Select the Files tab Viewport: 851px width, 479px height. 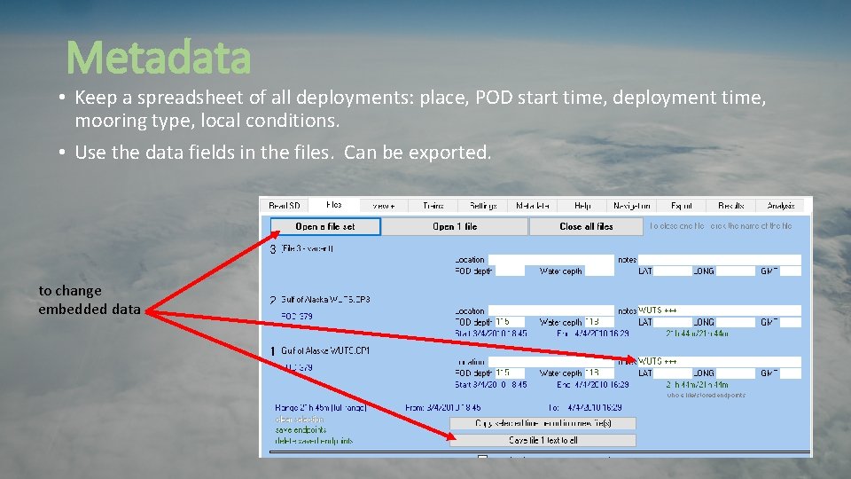(x=334, y=205)
